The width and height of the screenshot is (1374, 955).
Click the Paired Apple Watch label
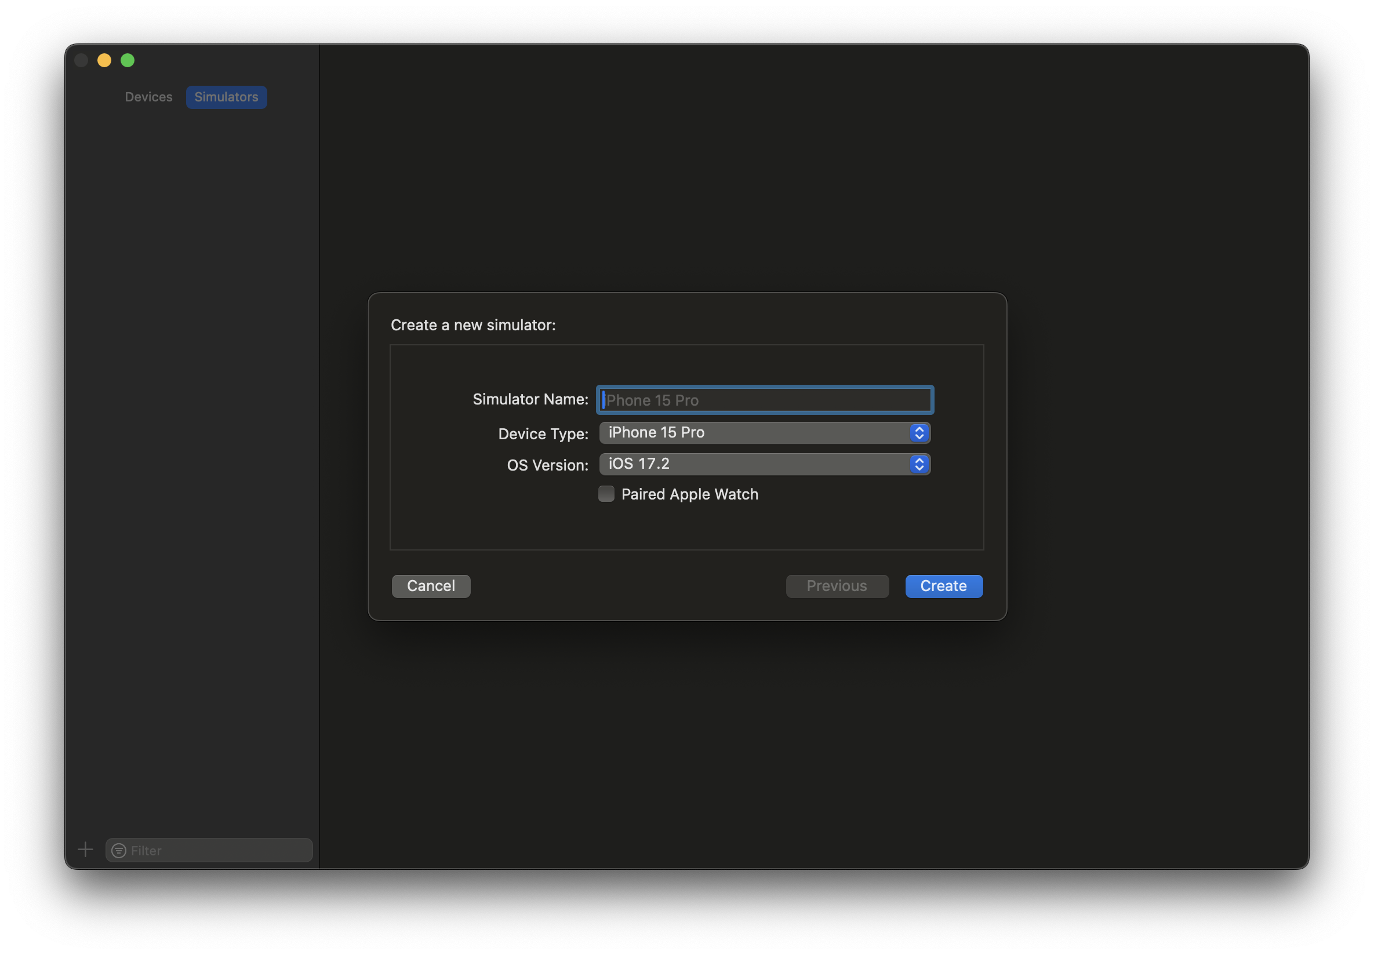(689, 494)
